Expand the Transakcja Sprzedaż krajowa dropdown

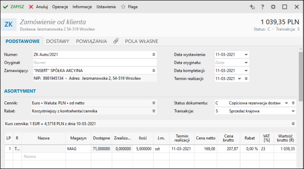293,111
